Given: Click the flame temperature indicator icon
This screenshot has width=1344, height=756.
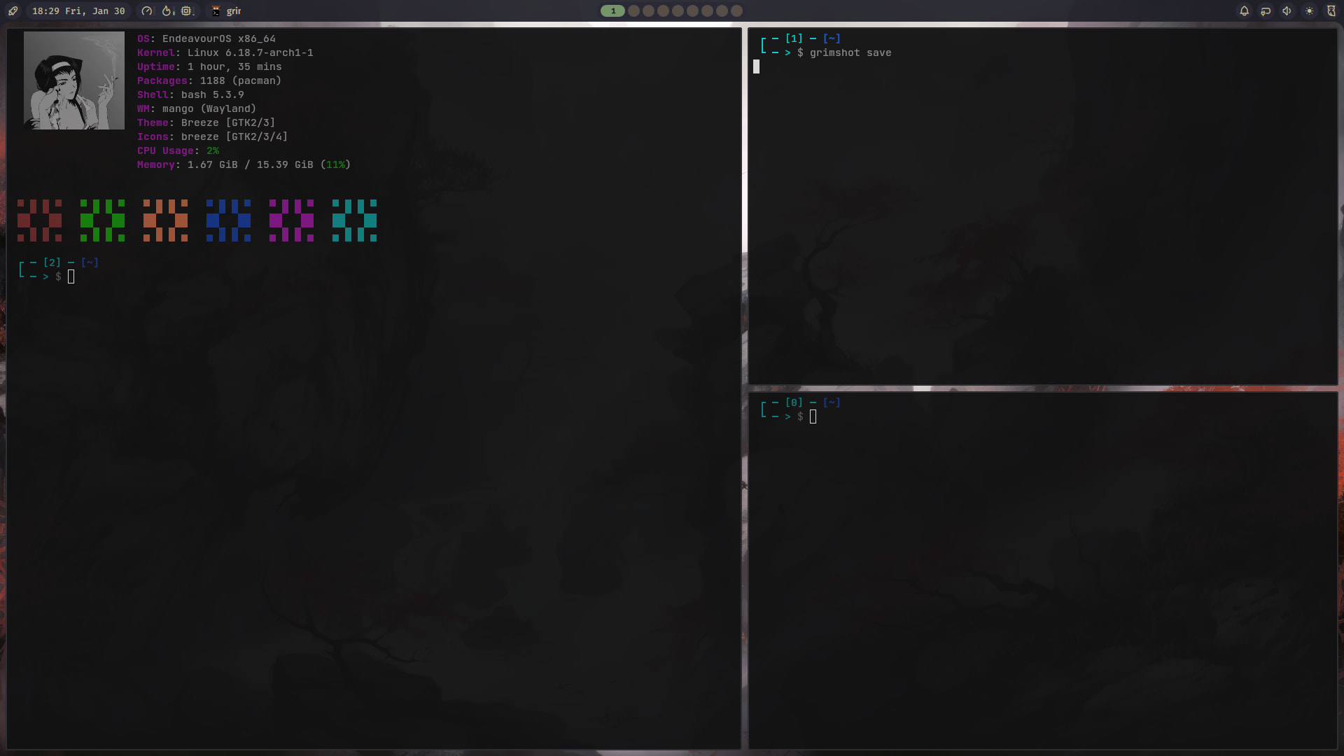Looking at the screenshot, I should (x=167, y=10).
